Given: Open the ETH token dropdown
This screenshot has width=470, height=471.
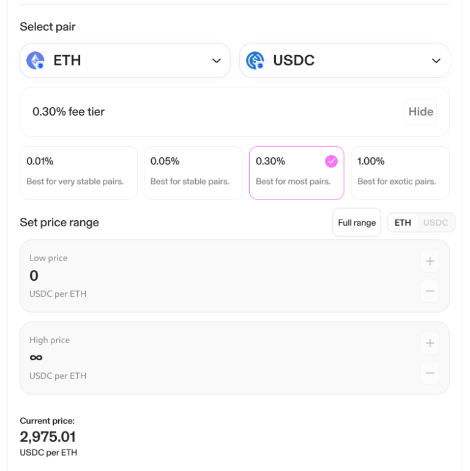Looking at the screenshot, I should pos(125,61).
